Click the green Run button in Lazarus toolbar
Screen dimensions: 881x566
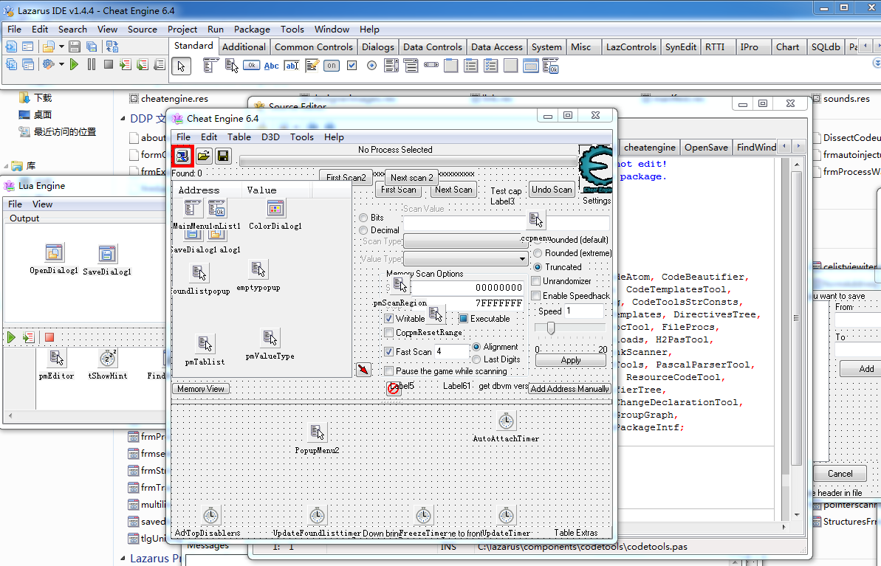click(x=74, y=65)
